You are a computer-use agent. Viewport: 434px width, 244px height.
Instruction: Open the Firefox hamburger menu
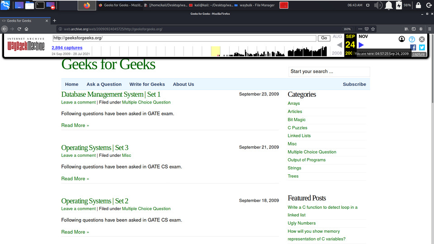point(429,29)
